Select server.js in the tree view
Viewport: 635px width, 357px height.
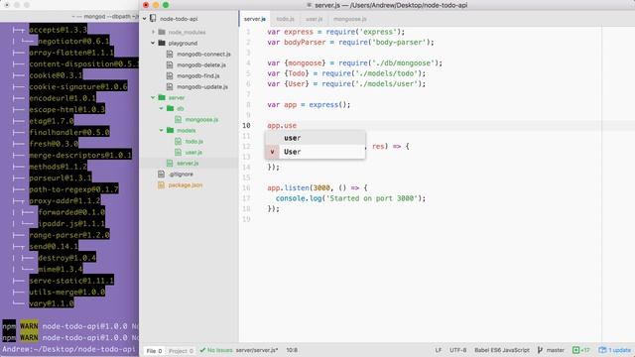tap(188, 163)
